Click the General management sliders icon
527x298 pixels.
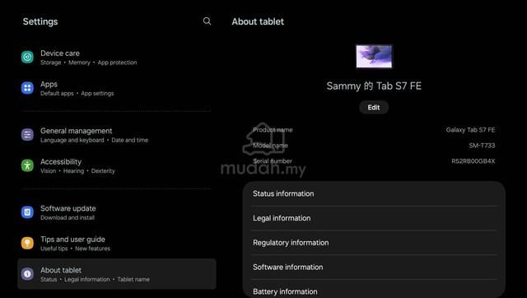click(27, 135)
